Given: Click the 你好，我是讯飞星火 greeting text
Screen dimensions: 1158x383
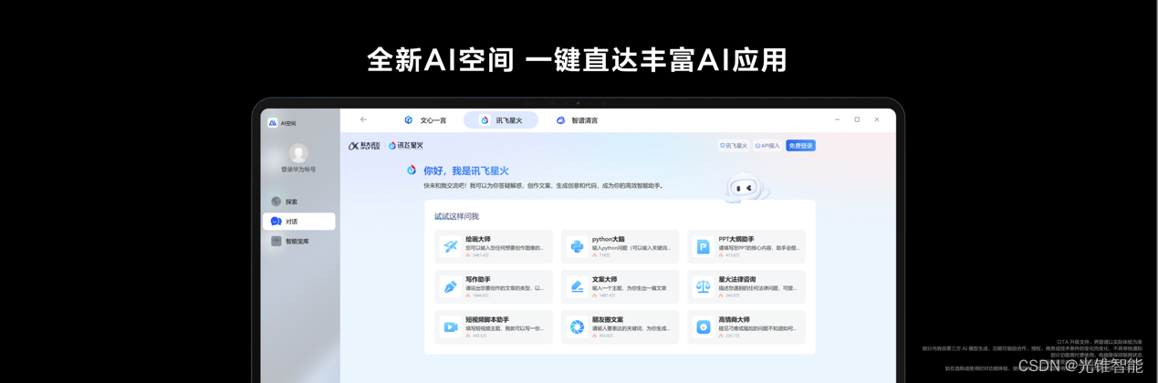Looking at the screenshot, I should [x=466, y=171].
